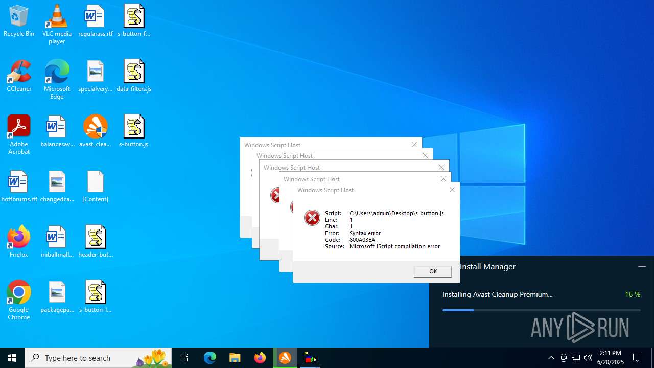Screen dimensions: 654x368
Task: Select the Google Chrome desktop shortcut
Action: pos(19,301)
